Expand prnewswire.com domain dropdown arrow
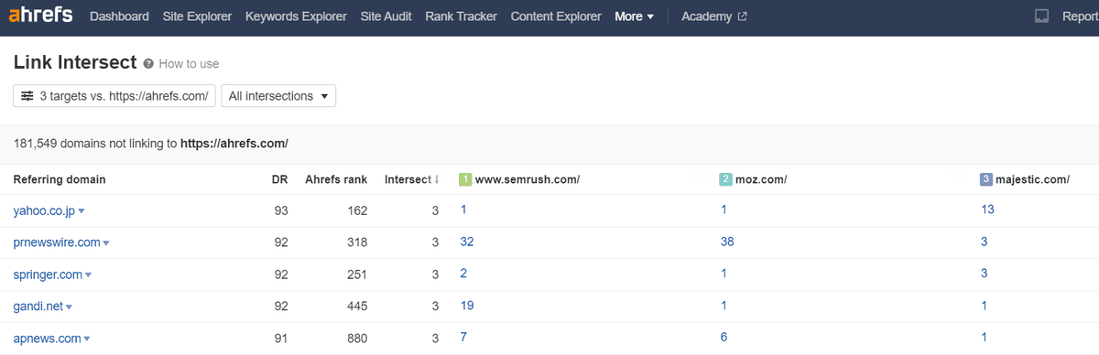Image resolution: width=1099 pixels, height=355 pixels. pyautogui.click(x=106, y=243)
